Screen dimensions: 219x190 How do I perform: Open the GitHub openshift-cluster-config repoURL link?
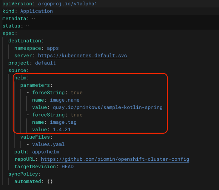pyautogui.click(x=115, y=159)
